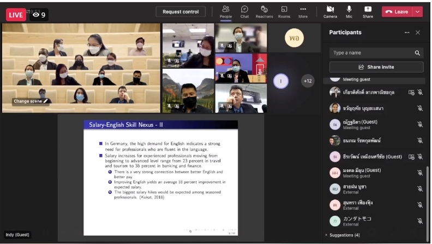
Task: Click the Request control button
Action: [181, 12]
